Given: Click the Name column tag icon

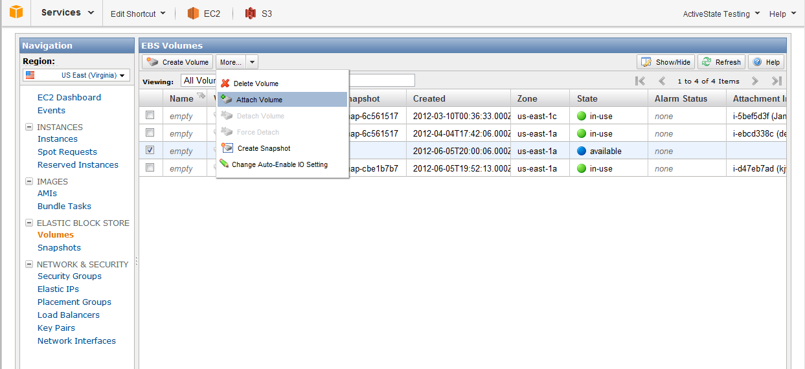Looking at the screenshot, I should point(201,96).
